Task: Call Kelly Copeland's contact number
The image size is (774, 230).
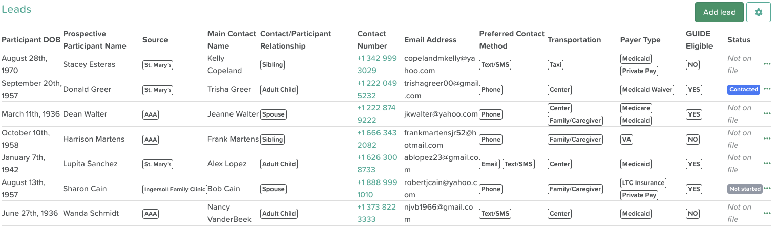Action: (377, 64)
